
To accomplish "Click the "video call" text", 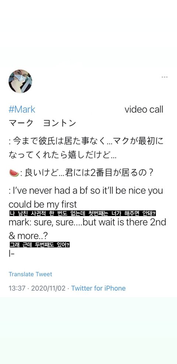I will click(x=144, y=109).
